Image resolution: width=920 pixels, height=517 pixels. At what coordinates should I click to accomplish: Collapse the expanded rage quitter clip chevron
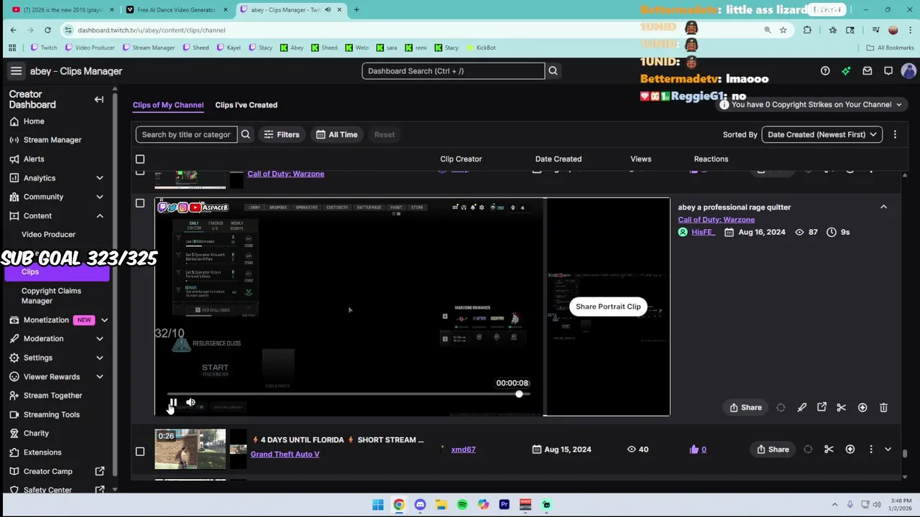tap(883, 207)
